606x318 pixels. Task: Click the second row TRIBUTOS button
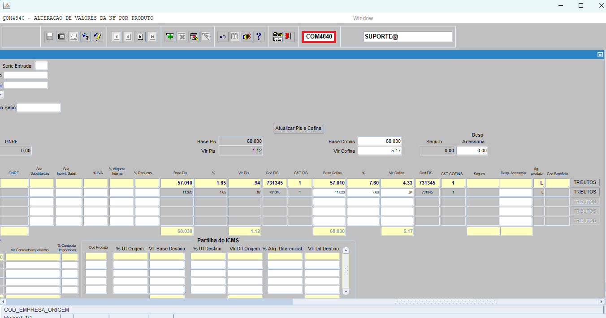pos(585,192)
